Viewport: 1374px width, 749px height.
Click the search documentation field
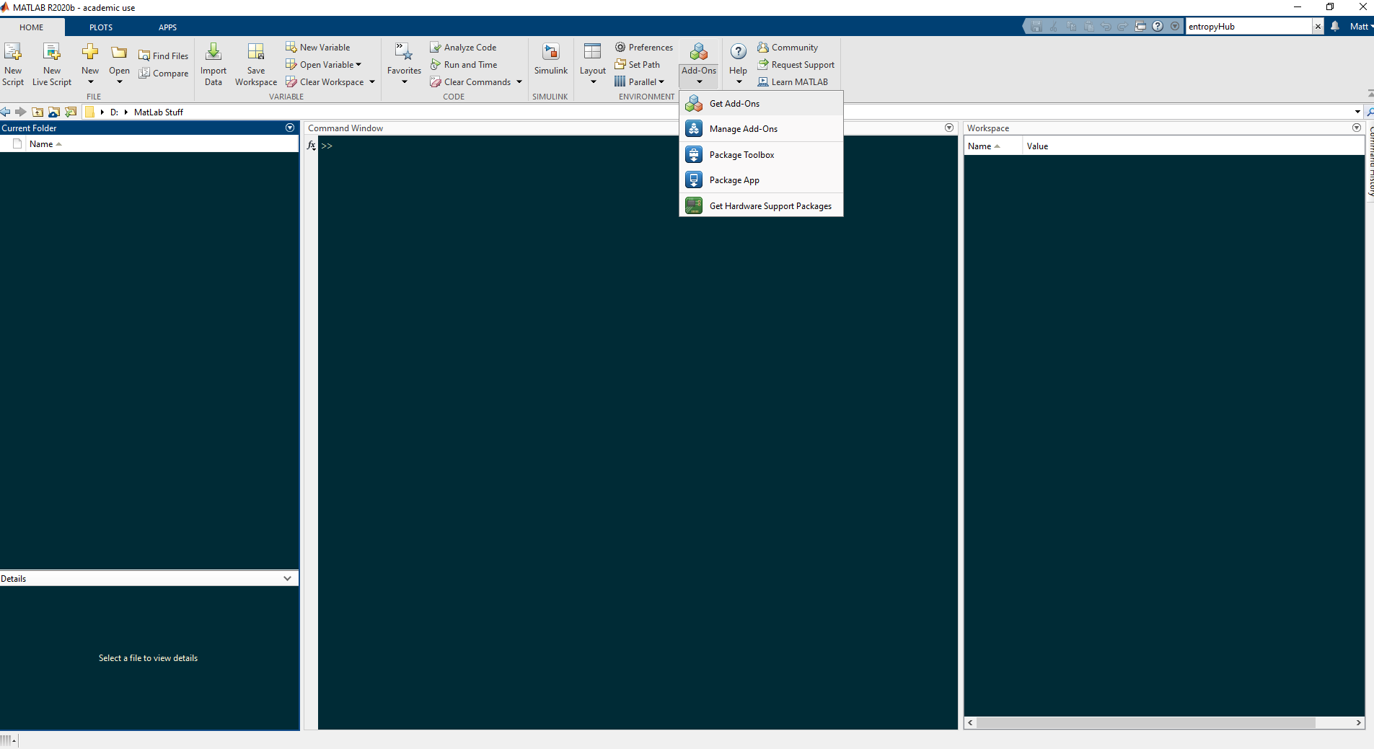1248,27
